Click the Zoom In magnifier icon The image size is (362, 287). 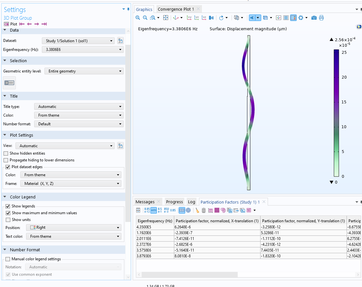[138, 18]
